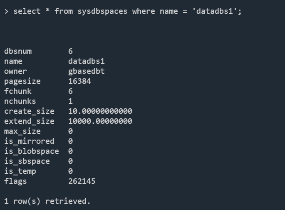285x210 pixels.
Task: Click the extend_size value 10000.00000000
Action: point(100,121)
